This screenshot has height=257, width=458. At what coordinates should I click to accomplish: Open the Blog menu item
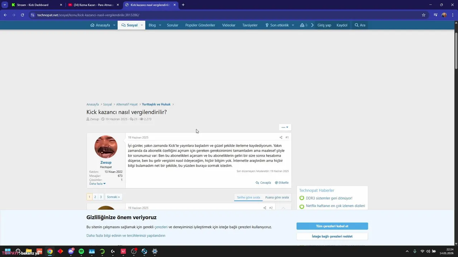[x=152, y=25]
